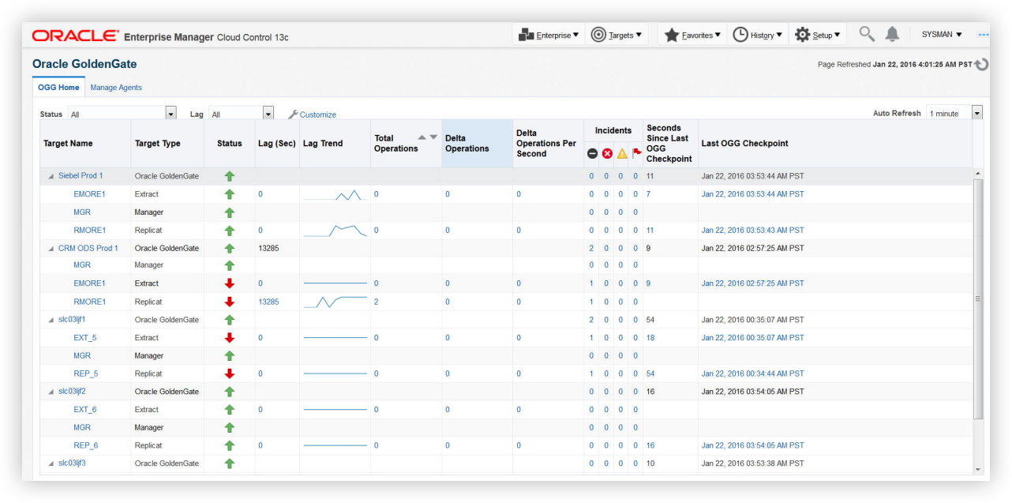
Task: Click the critical incidents red X header icon
Action: pyautogui.click(x=607, y=153)
